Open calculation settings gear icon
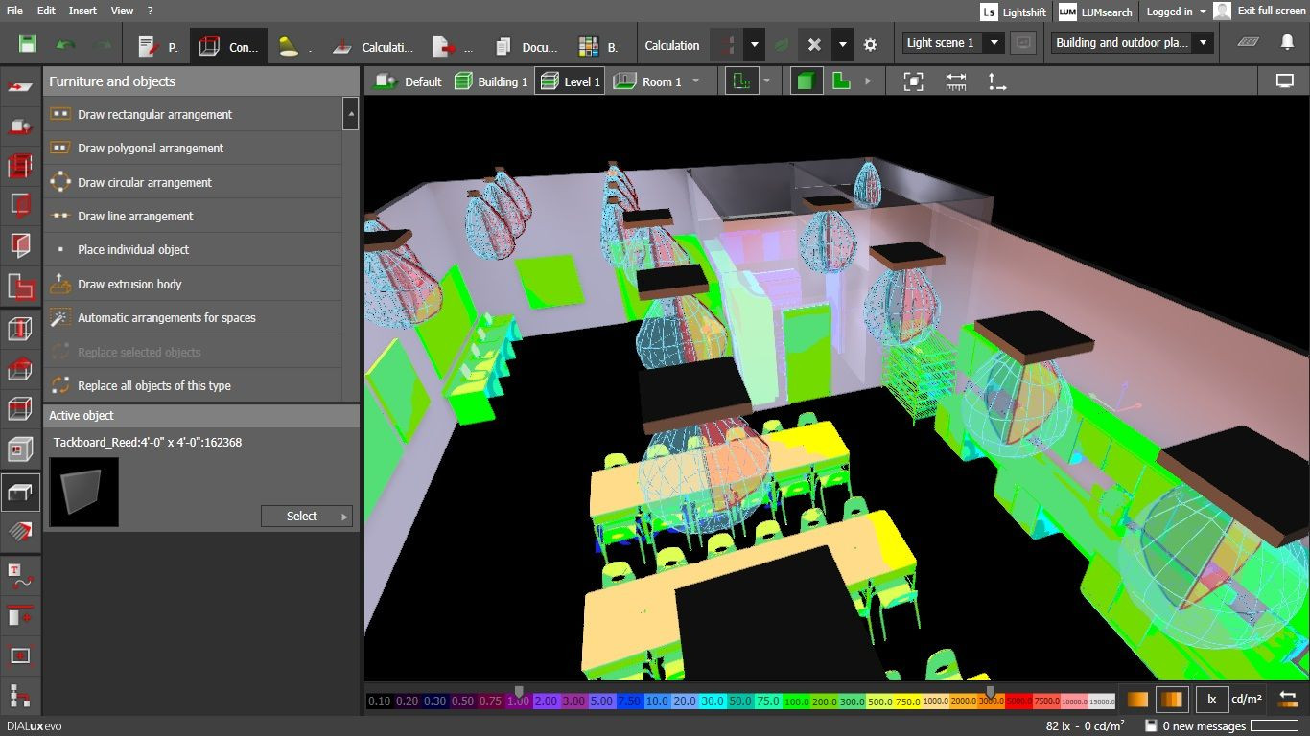 (870, 45)
